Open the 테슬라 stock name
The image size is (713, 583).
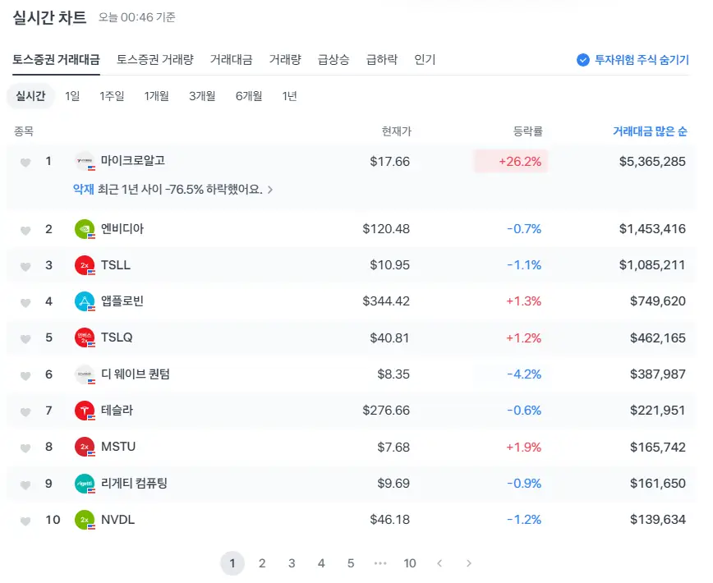(x=117, y=411)
